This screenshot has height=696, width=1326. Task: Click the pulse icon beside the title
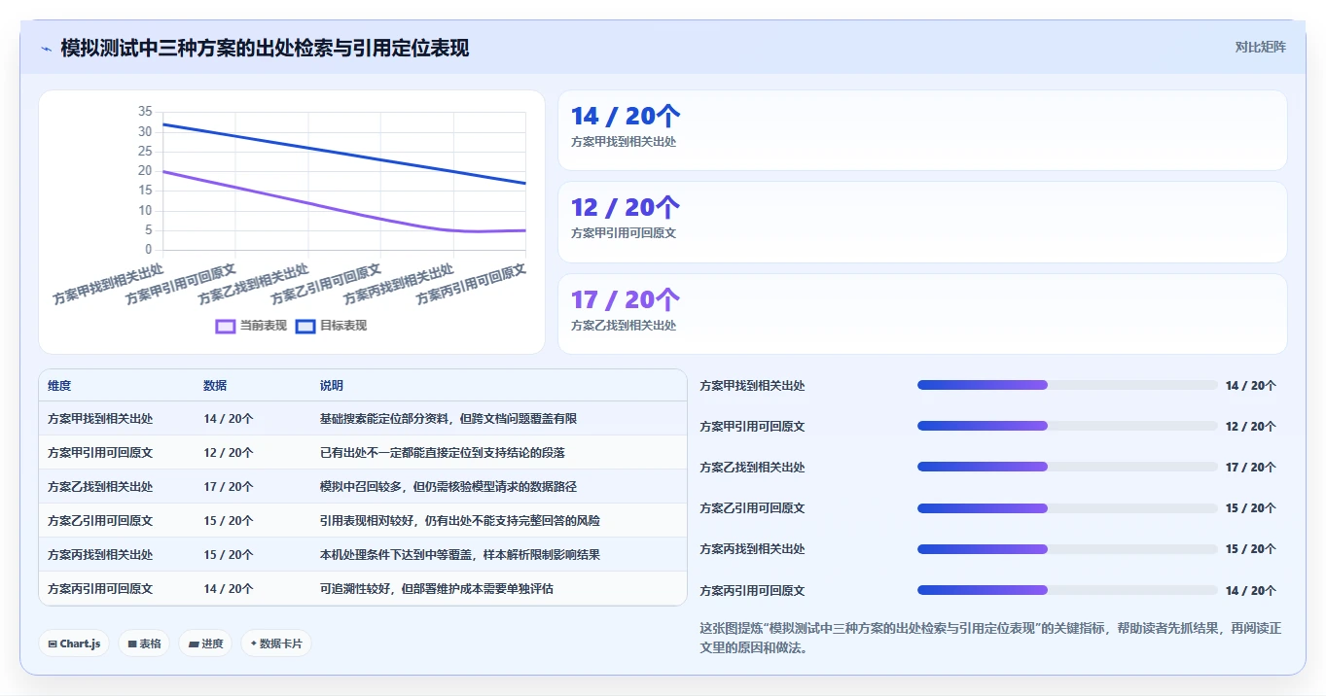tap(46, 49)
